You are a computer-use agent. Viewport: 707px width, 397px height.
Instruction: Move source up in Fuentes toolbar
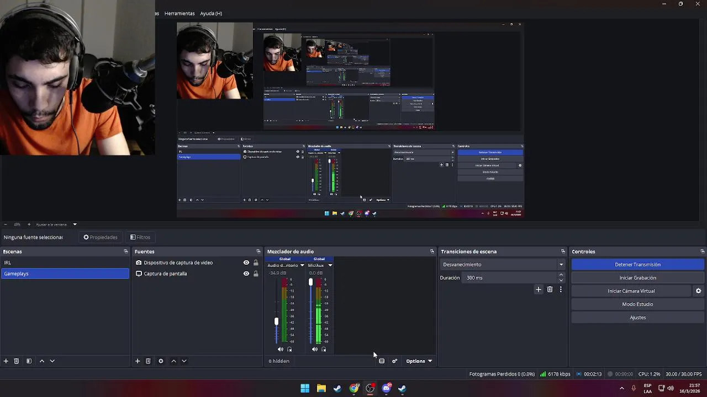click(x=173, y=361)
